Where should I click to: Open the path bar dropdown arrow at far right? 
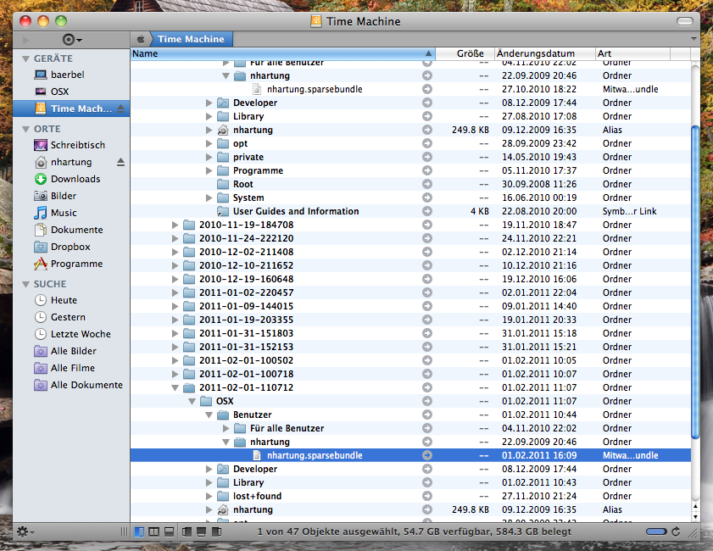pos(694,39)
